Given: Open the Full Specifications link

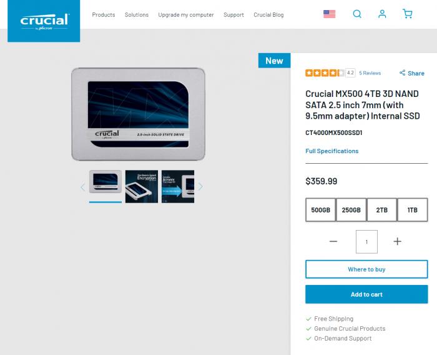Looking at the screenshot, I should (331, 151).
